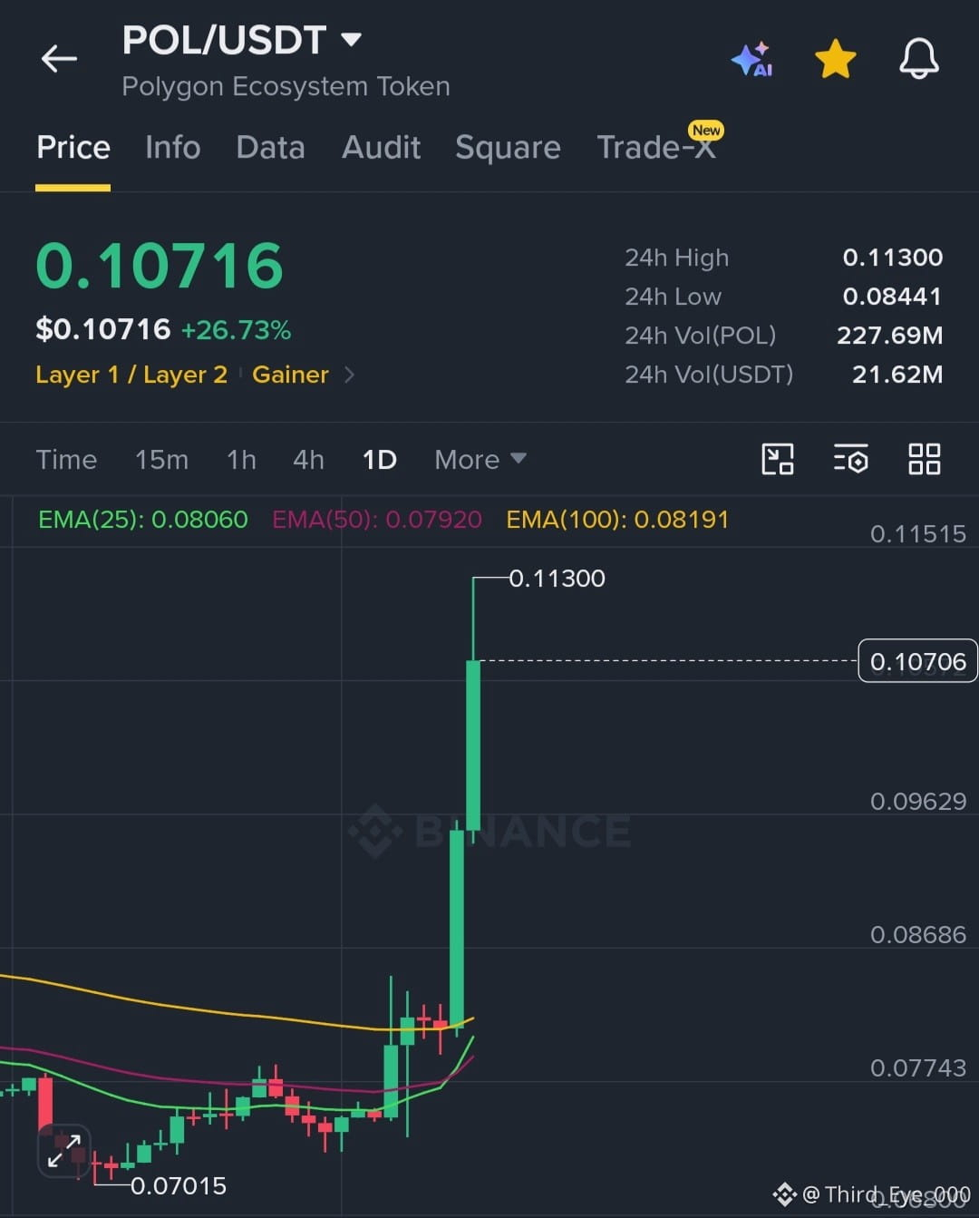Click the 0.07015 low marker on chart

point(179,1186)
